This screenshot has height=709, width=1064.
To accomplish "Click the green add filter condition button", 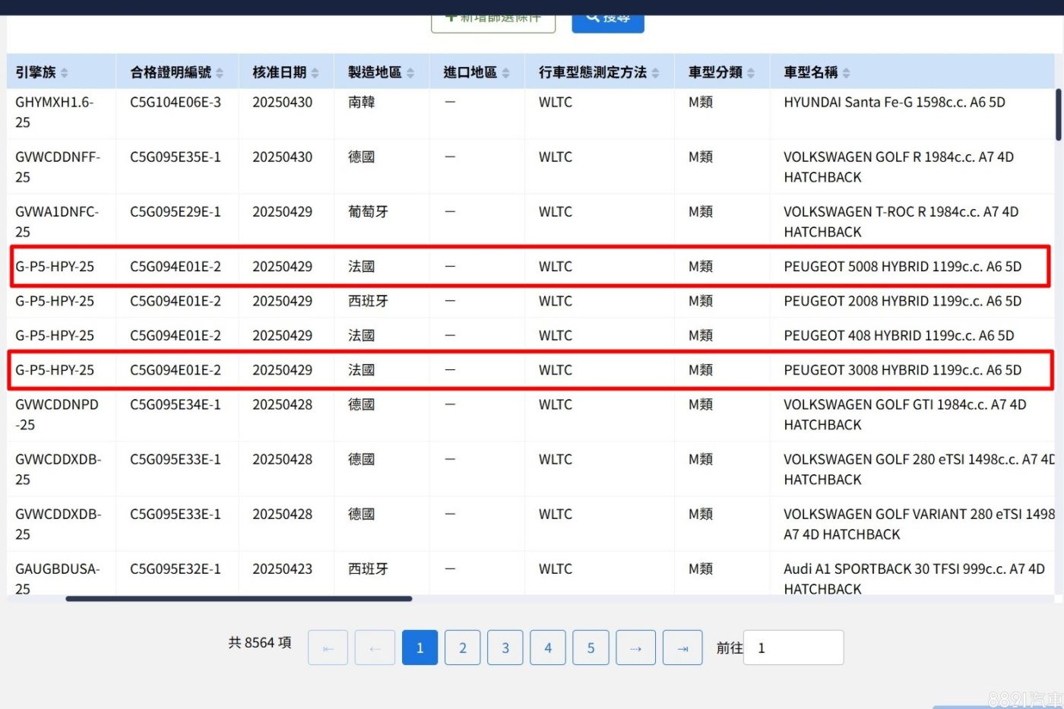I will 493,21.
